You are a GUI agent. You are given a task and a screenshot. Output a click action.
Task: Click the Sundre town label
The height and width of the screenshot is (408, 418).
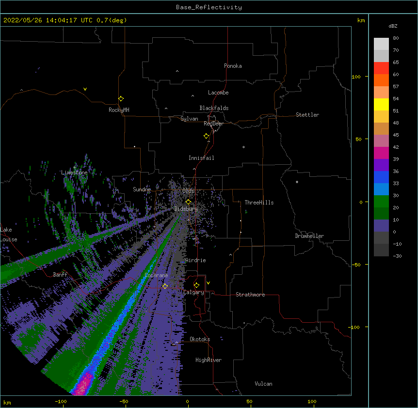(x=142, y=189)
